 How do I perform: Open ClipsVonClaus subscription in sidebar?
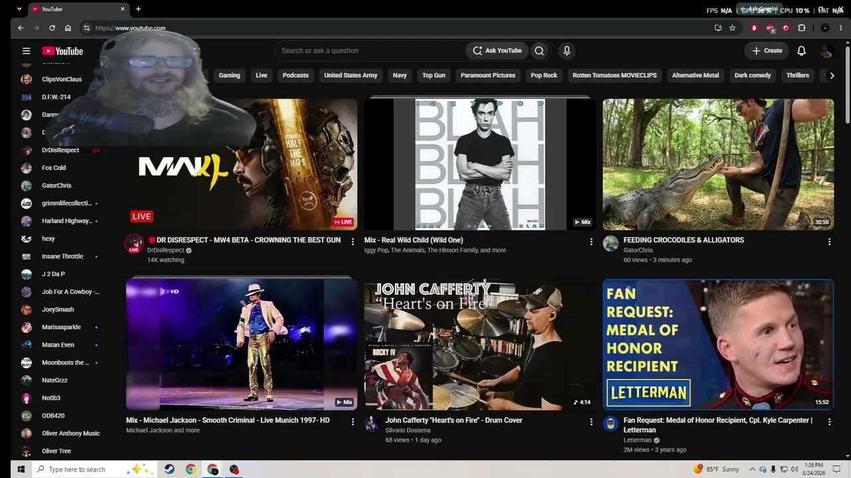(61, 79)
